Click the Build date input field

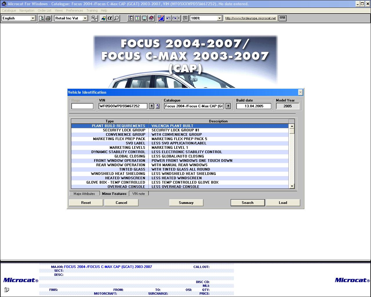tap(254, 106)
